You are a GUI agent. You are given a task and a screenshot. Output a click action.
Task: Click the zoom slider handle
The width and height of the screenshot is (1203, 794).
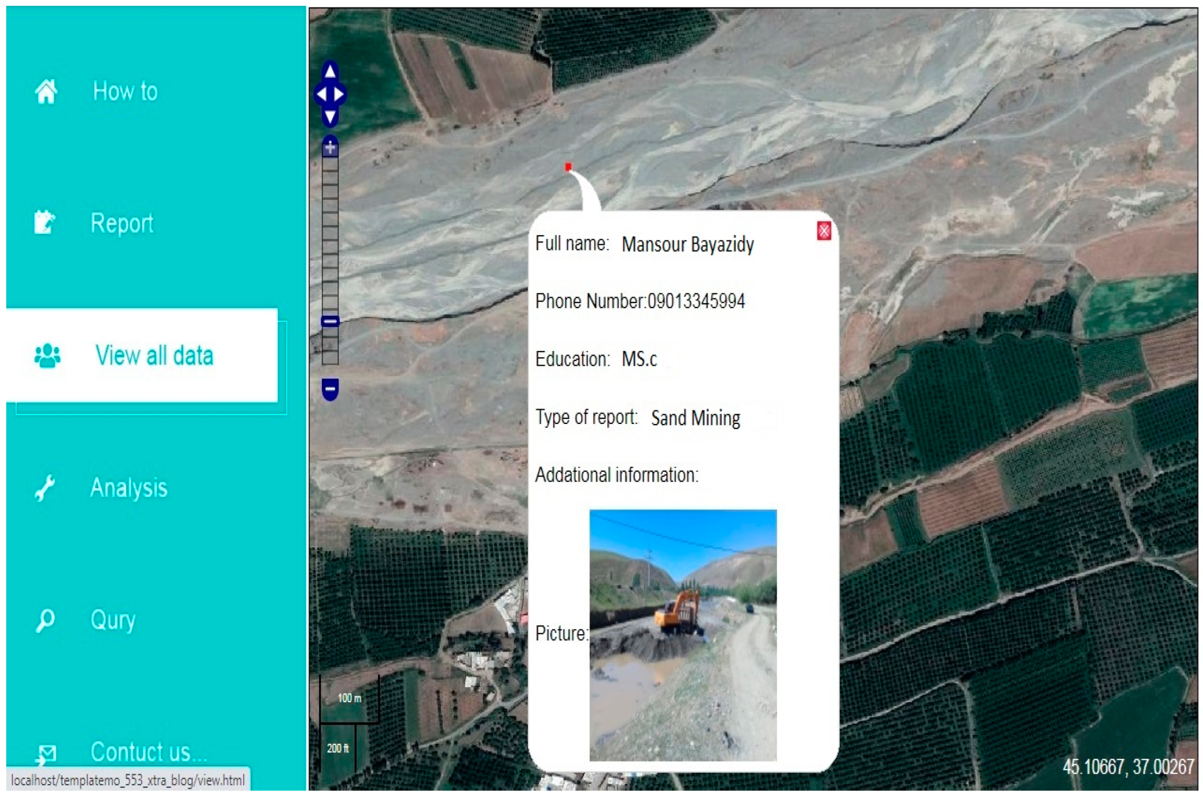coord(330,321)
